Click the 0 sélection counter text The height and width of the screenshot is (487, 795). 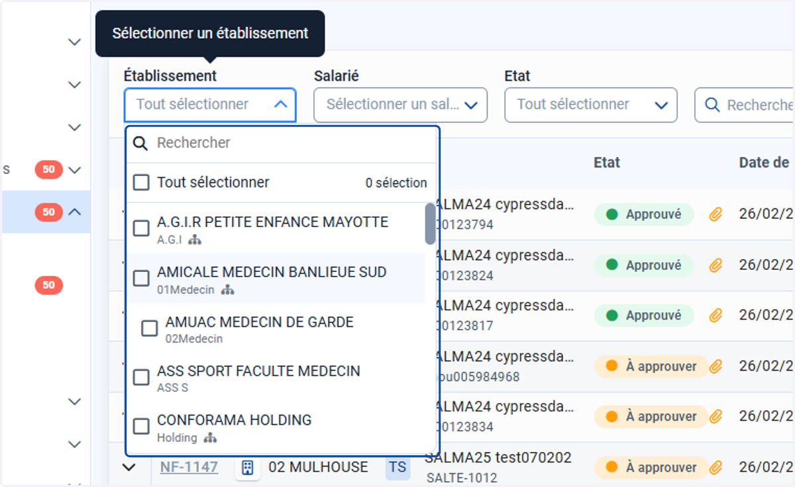396,183
